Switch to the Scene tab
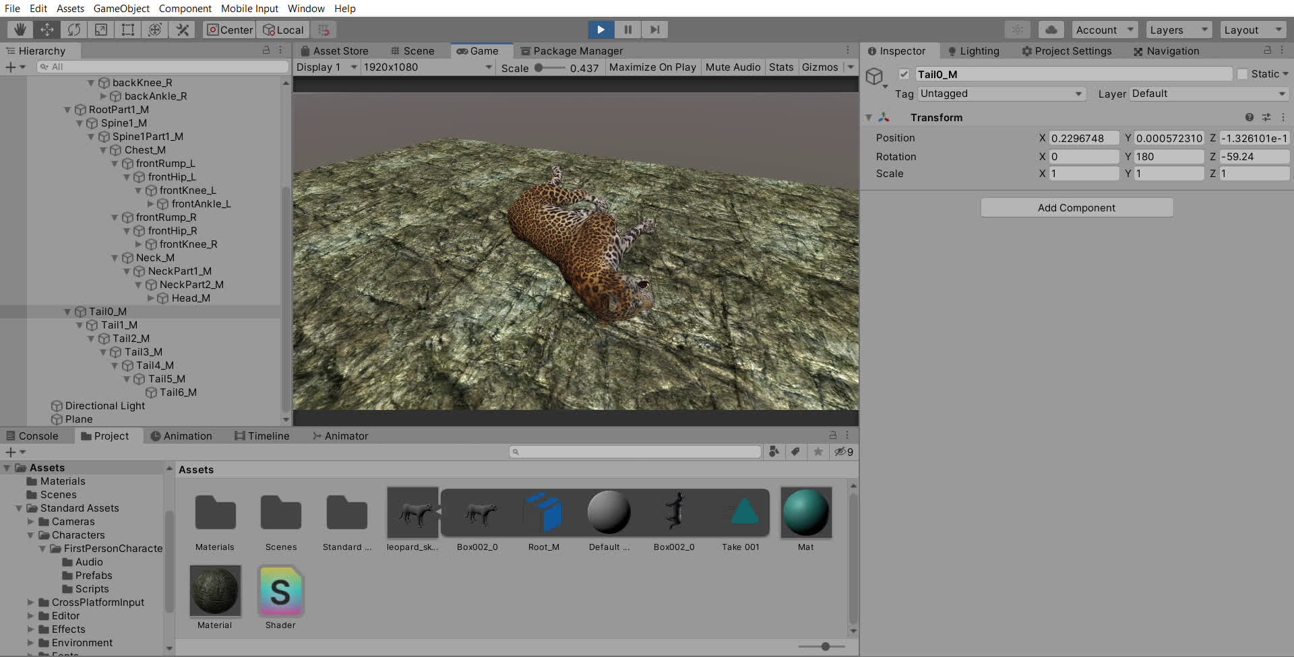Image resolution: width=1294 pixels, height=657 pixels. (x=412, y=51)
